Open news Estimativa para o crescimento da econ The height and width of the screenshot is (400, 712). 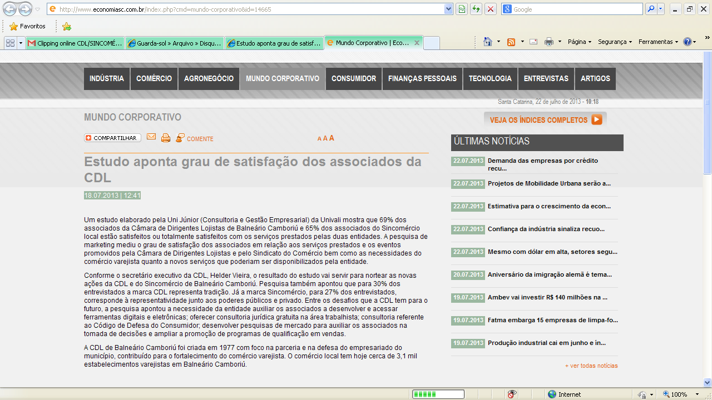tap(549, 206)
